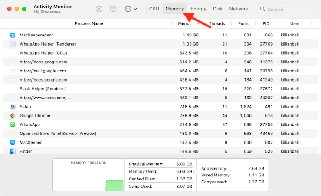This screenshot has height=196, width=321.
Task: Sort by User column header
Action: [x=295, y=23]
